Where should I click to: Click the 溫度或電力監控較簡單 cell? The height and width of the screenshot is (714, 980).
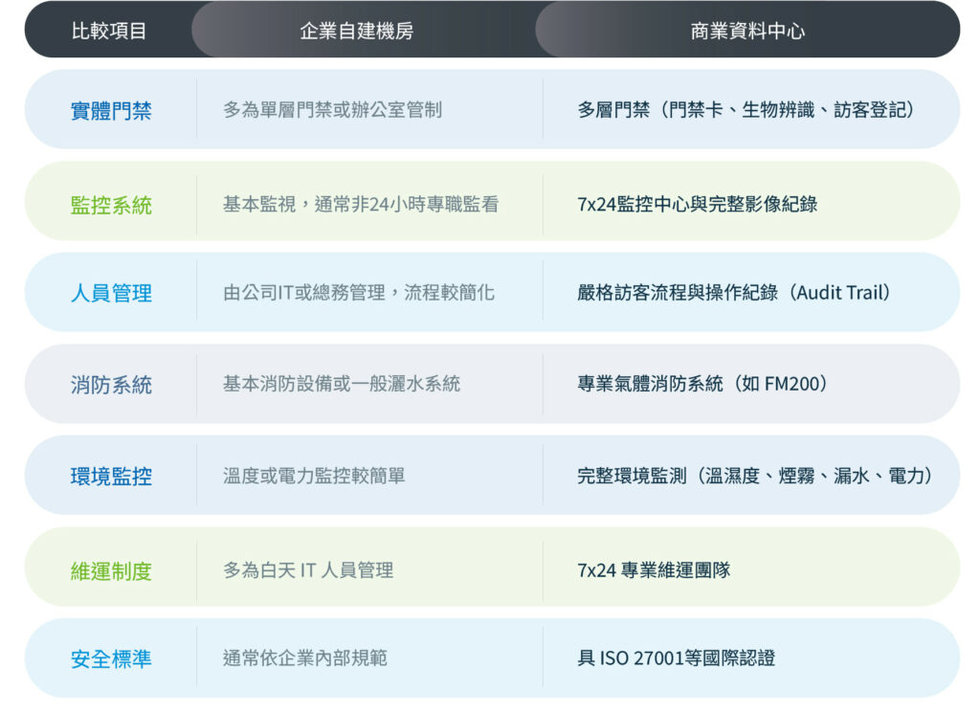(314, 476)
